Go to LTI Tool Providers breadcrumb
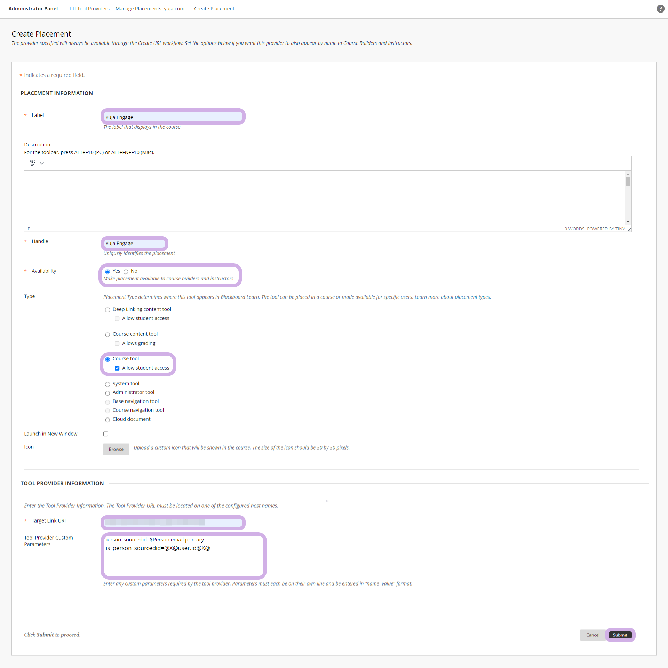 (89, 9)
